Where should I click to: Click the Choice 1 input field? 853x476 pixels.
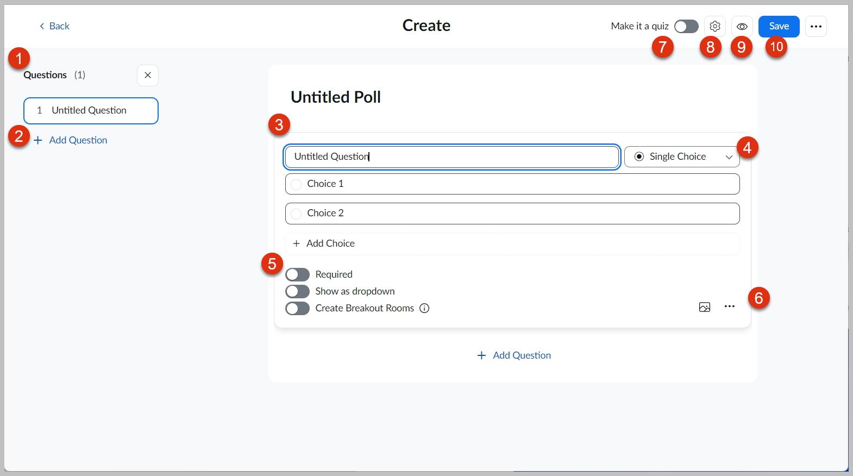512,184
